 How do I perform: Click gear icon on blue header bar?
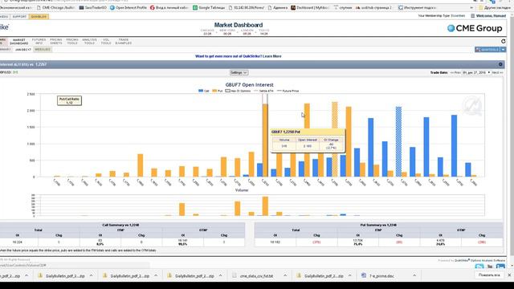[x=500, y=64]
